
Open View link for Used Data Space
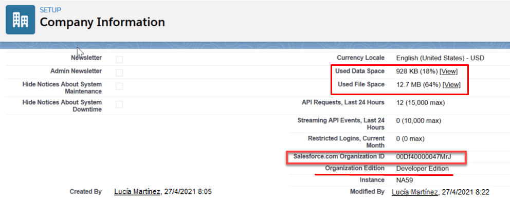pos(448,71)
